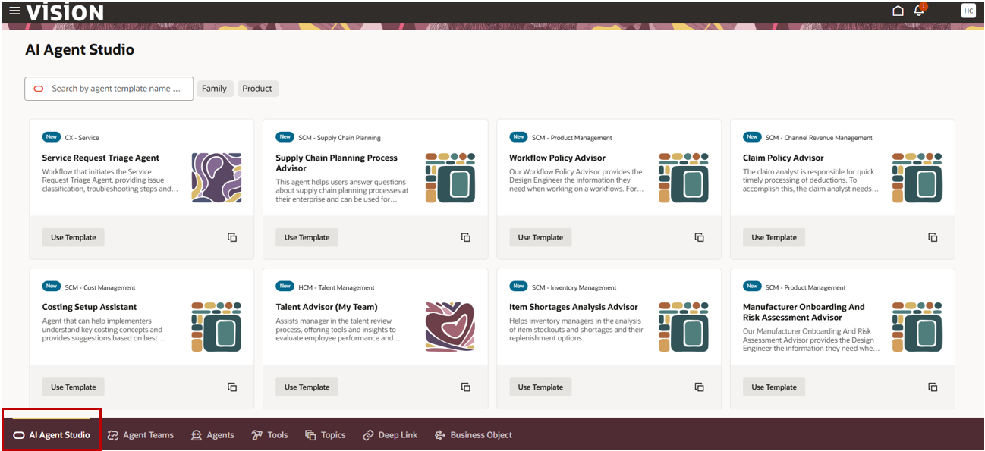Click the Talent Advisor card artwork thumbnail
The width and height of the screenshot is (985, 451).
[x=450, y=327]
